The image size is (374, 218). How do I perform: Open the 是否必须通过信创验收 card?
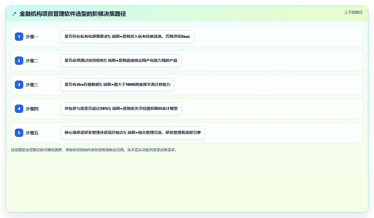click(121, 61)
